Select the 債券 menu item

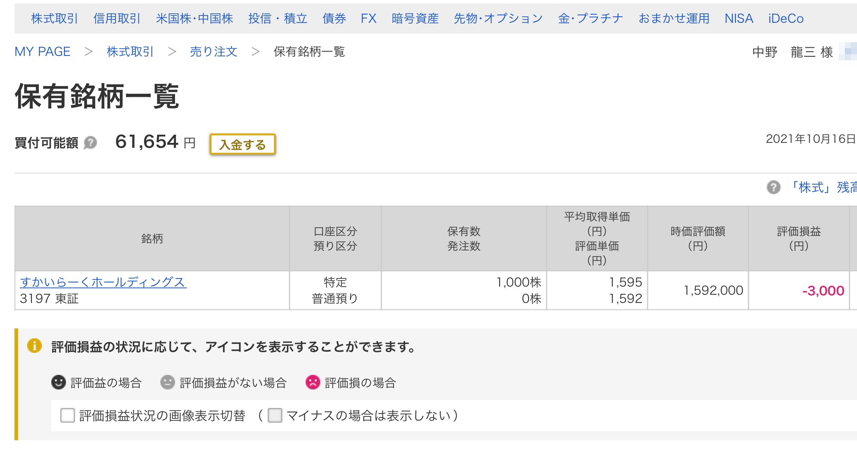334,19
